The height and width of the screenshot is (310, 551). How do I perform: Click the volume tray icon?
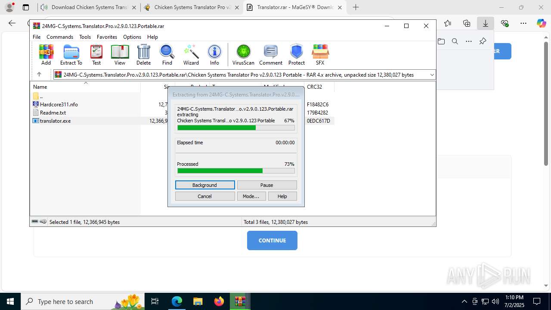tap(495, 301)
